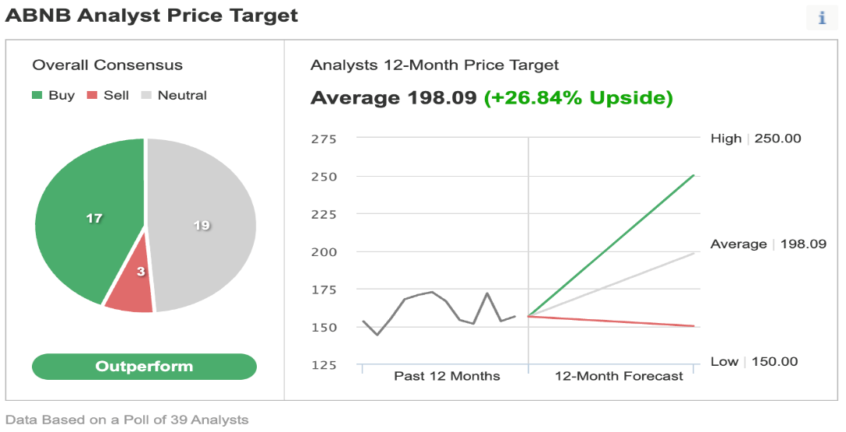Viewport: 846px width, 432px height.
Task: Click the green High forecast line
Action: tap(611, 245)
